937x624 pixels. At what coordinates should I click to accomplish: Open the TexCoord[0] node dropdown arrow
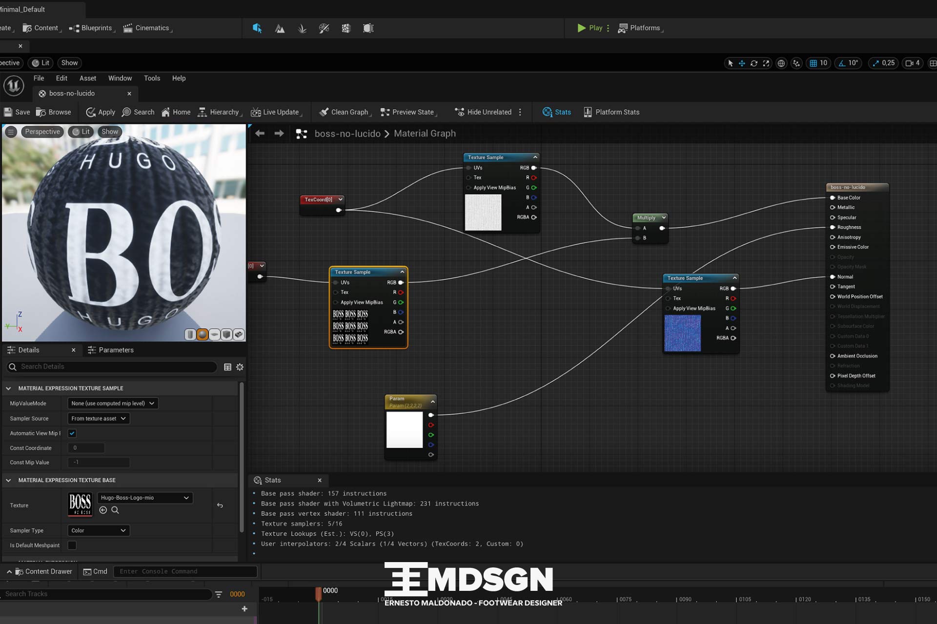[x=340, y=199]
